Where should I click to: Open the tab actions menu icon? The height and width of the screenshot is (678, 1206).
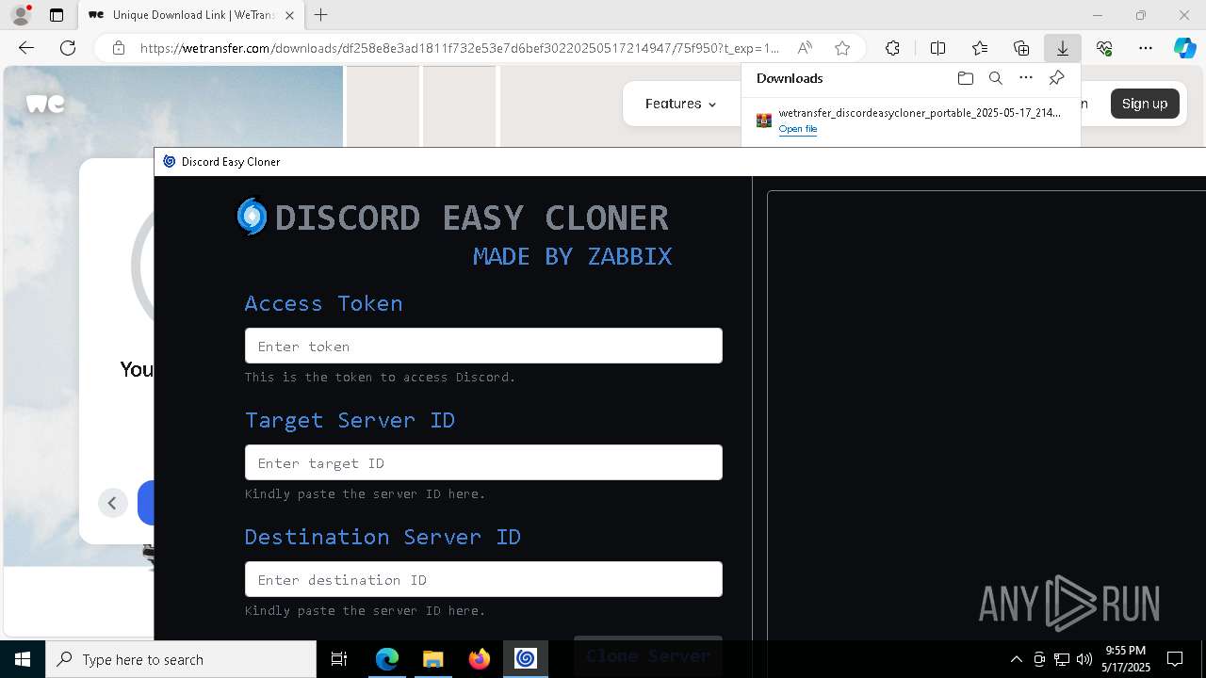(x=57, y=15)
